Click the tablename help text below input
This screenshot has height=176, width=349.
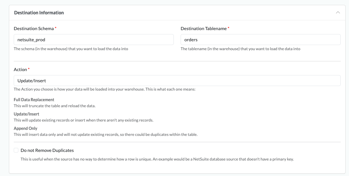[x=240, y=49]
